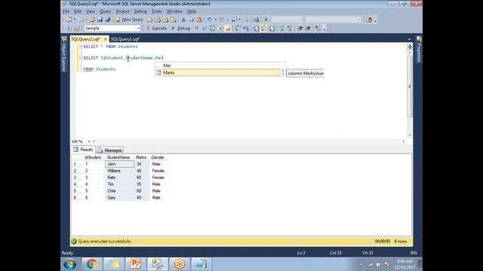
Task: Click the Cut scissors icon
Action: [183, 20]
